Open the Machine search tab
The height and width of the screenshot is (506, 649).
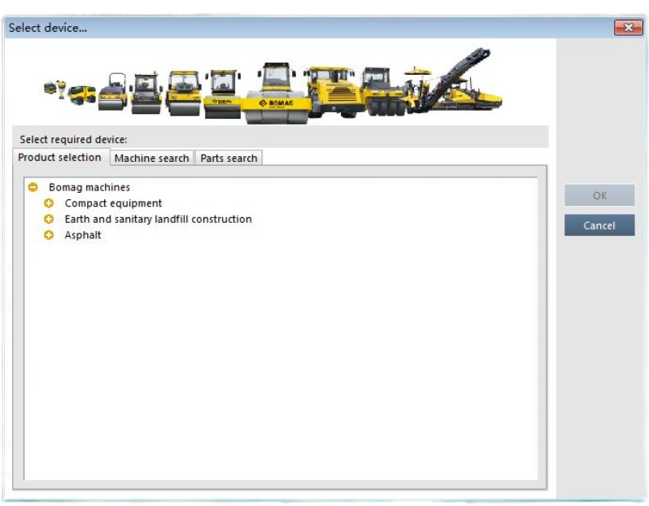pyautogui.click(x=151, y=158)
